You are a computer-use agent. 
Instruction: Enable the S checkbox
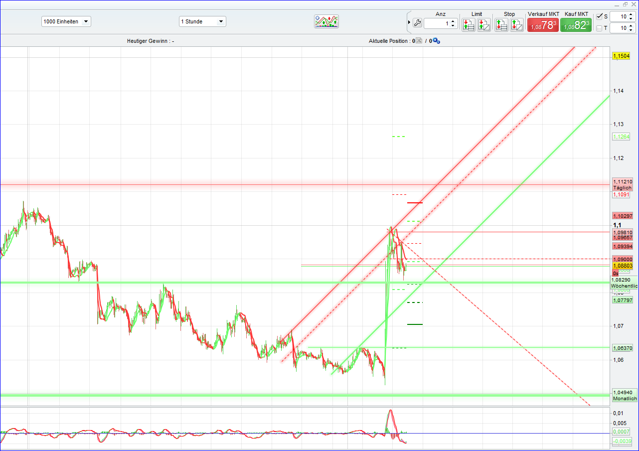point(600,16)
